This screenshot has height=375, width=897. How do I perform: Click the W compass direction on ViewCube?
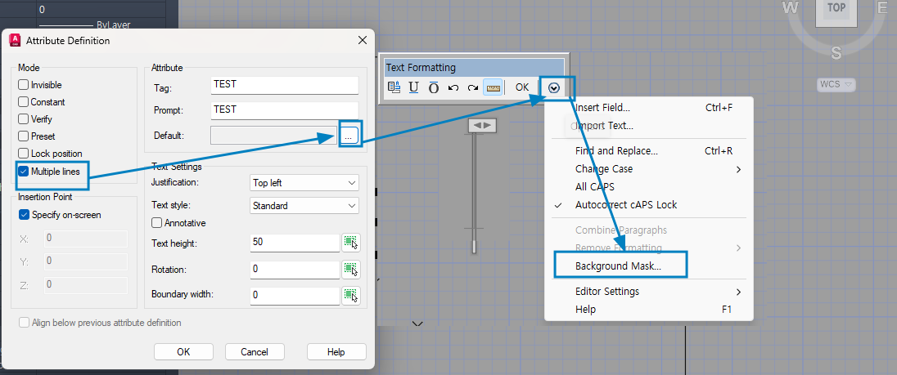791,7
